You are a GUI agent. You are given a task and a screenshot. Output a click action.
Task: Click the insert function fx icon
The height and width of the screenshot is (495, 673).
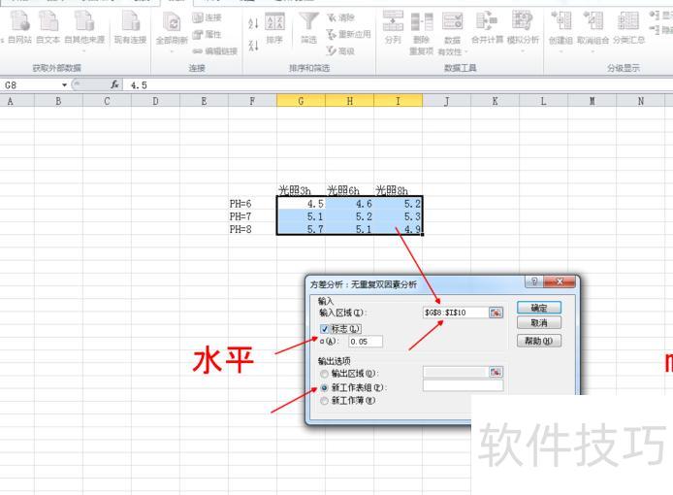pyautogui.click(x=115, y=84)
